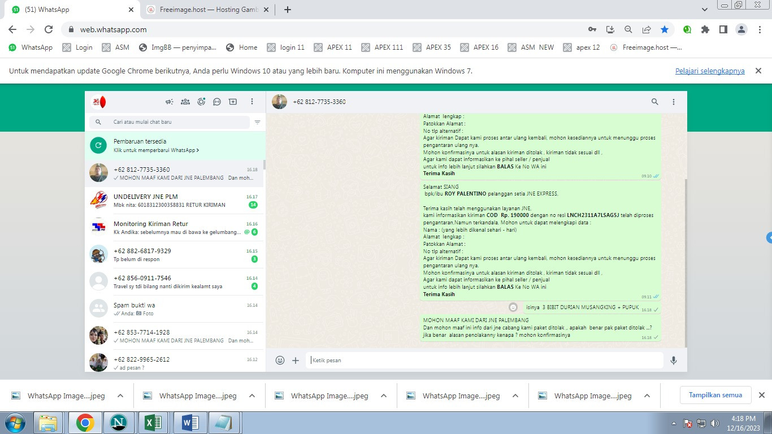Launch Excel from the taskbar
This screenshot has width=772, height=434.
tap(154, 423)
